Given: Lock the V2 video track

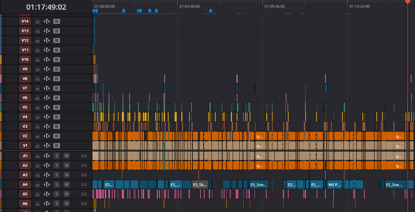Looking at the screenshot, I should tap(38, 136).
